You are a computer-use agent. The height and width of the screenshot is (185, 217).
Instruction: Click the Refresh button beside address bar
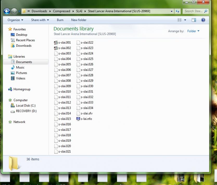(177, 11)
